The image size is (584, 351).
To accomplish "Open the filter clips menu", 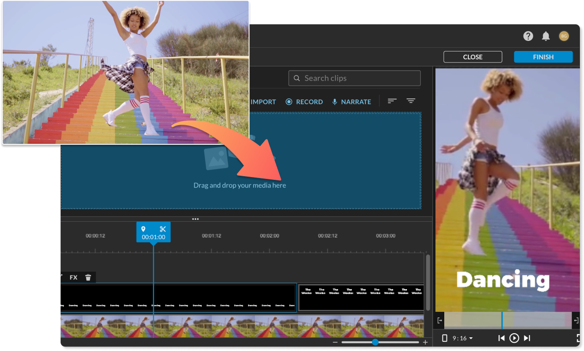I will click(x=411, y=101).
